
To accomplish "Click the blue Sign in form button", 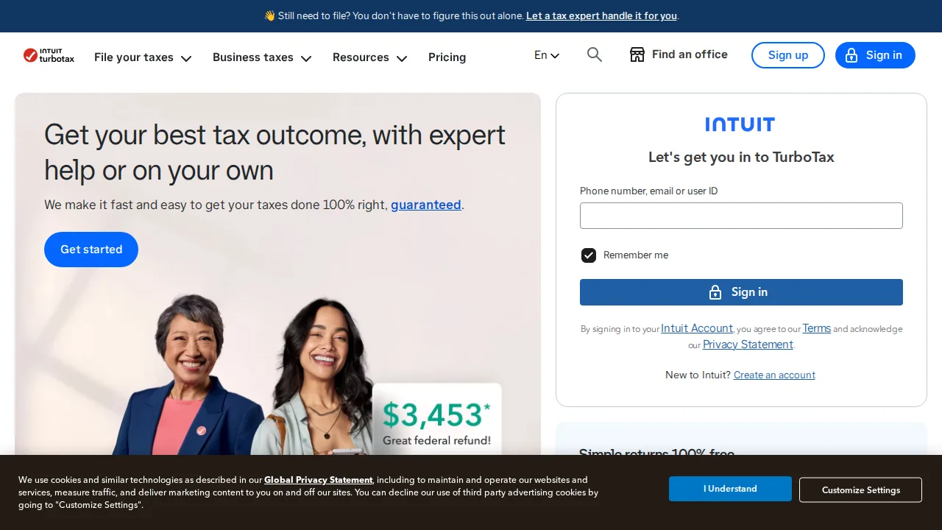I will (741, 292).
